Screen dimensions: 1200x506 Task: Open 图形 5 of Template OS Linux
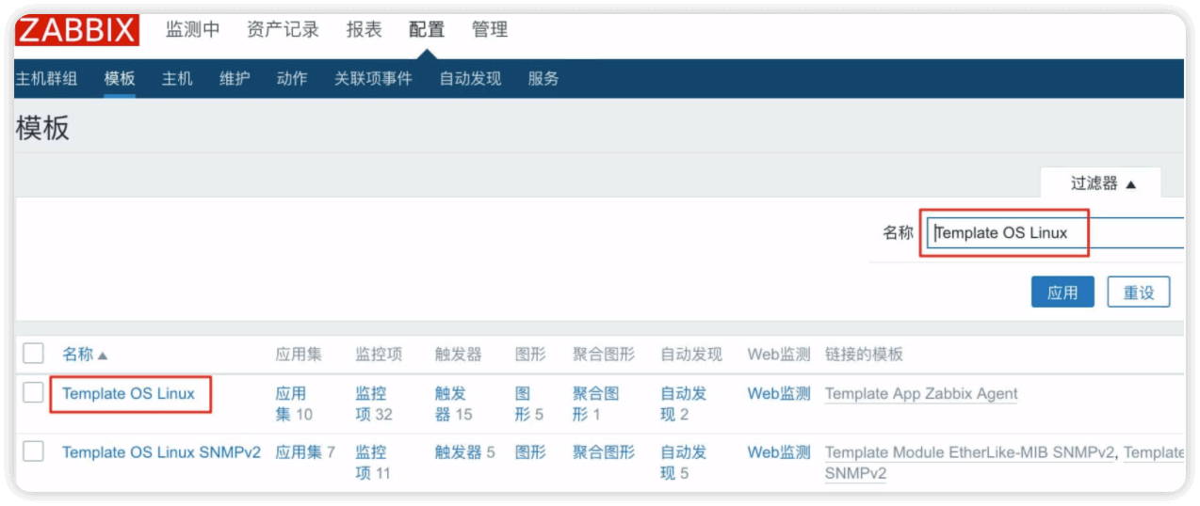[529, 403]
